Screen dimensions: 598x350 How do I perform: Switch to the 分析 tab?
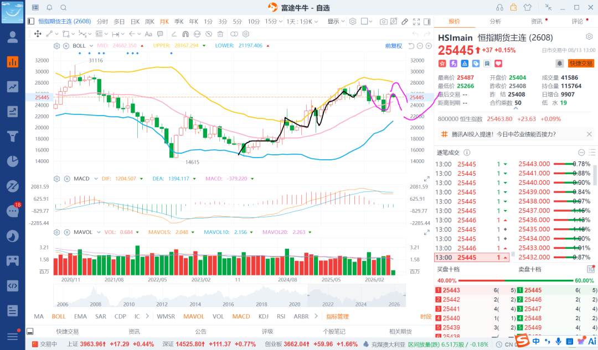point(495,22)
